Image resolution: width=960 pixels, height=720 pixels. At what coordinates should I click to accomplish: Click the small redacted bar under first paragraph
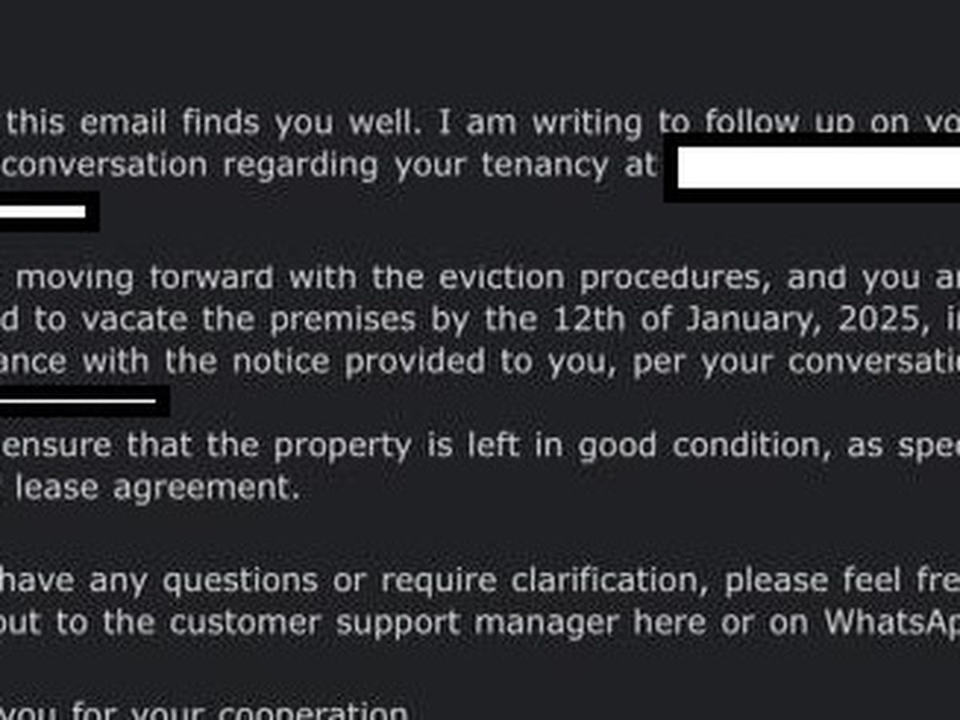click(44, 212)
